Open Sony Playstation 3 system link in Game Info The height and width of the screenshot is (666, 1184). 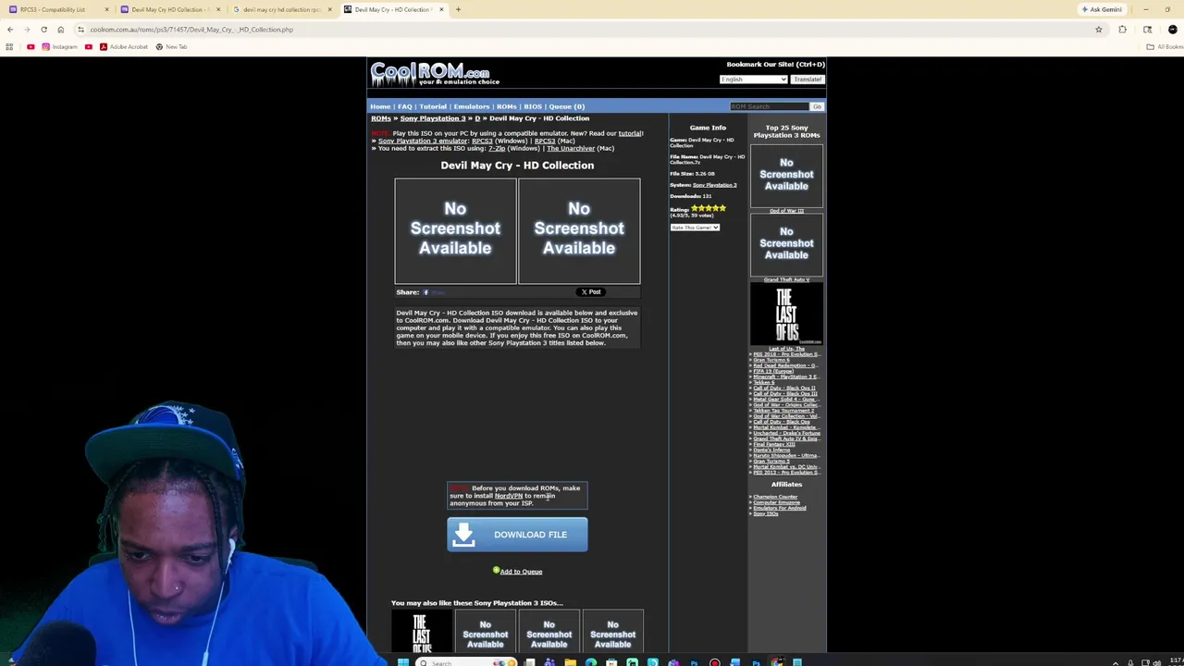(x=714, y=185)
